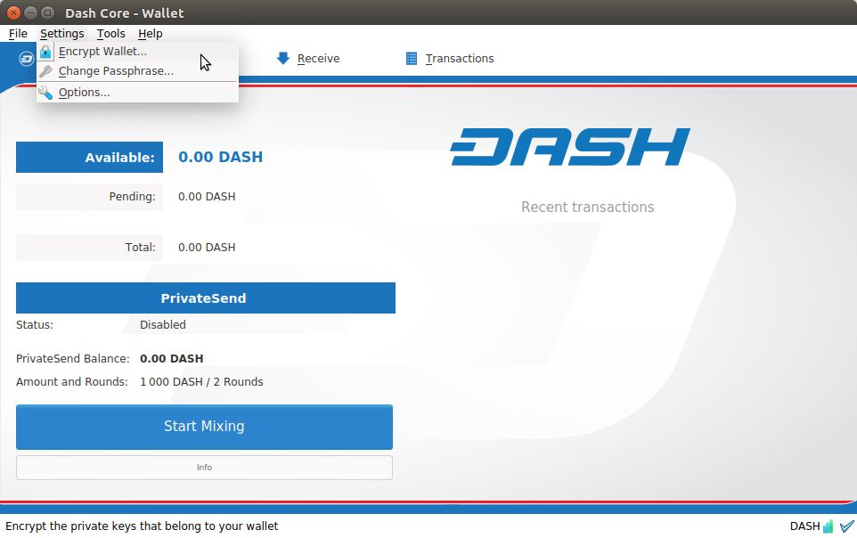
Task: Click the Dash logo overview icon in toolbar
Action: (26, 59)
